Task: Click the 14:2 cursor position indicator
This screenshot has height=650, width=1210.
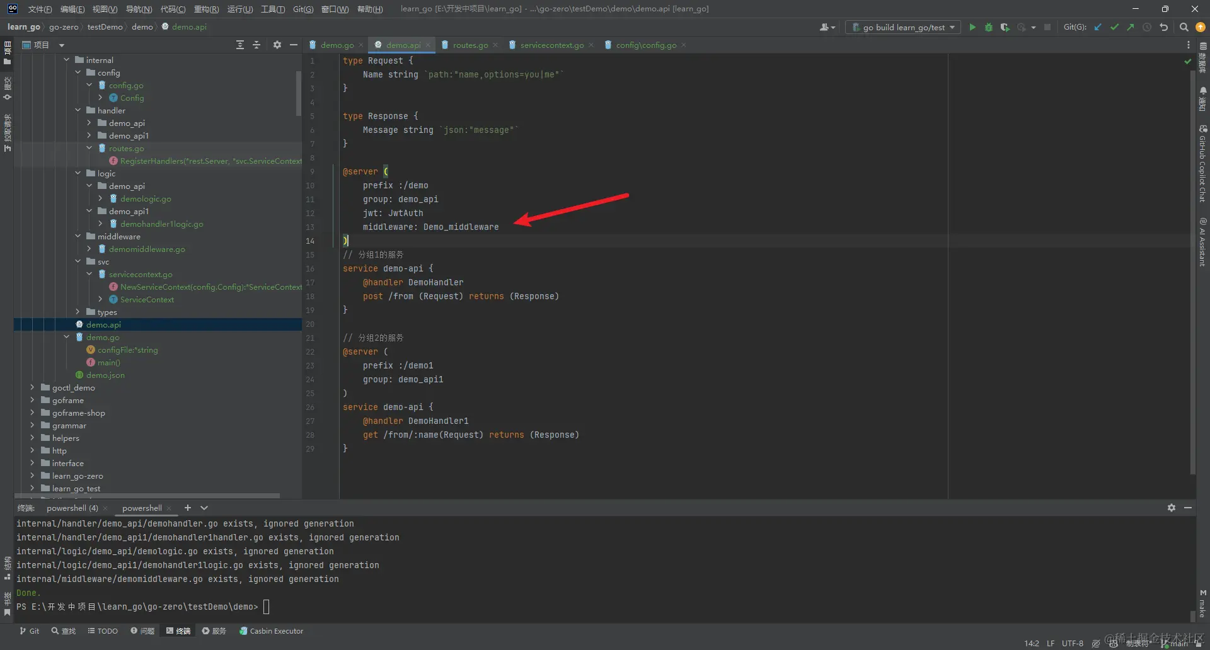Action: click(1032, 643)
